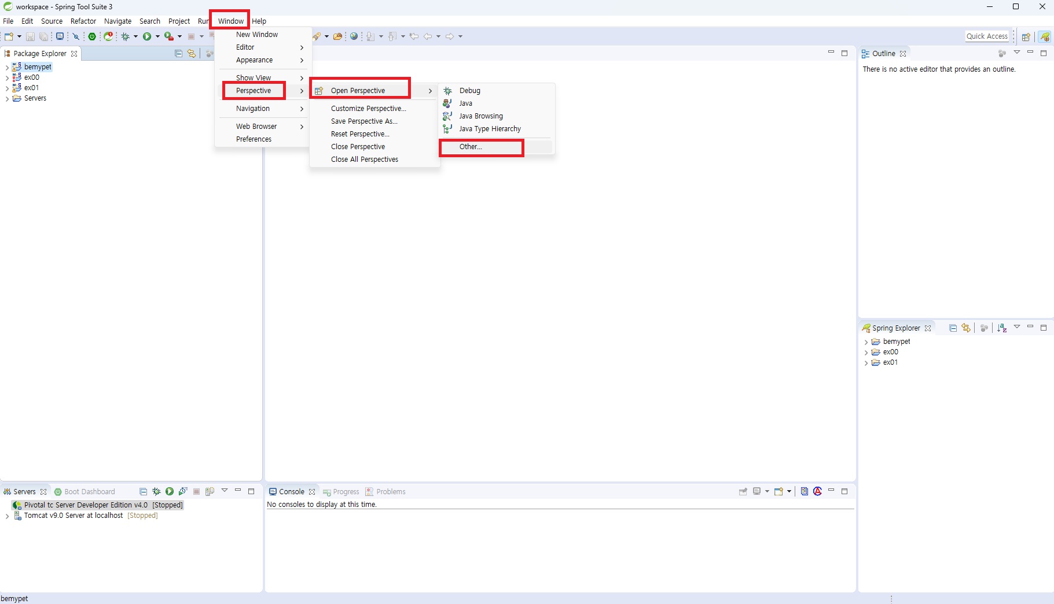Viewport: 1054px width, 604px height.
Task: Click the Save toolbar icon
Action: pyautogui.click(x=30, y=36)
